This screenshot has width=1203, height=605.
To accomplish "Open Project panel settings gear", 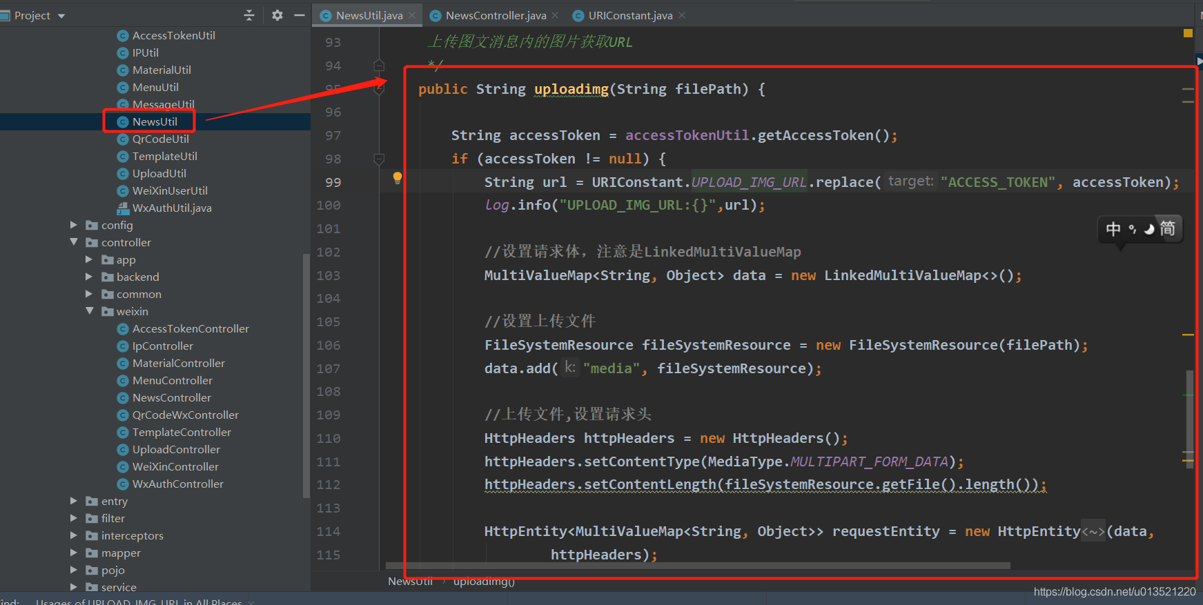I will coord(277,15).
